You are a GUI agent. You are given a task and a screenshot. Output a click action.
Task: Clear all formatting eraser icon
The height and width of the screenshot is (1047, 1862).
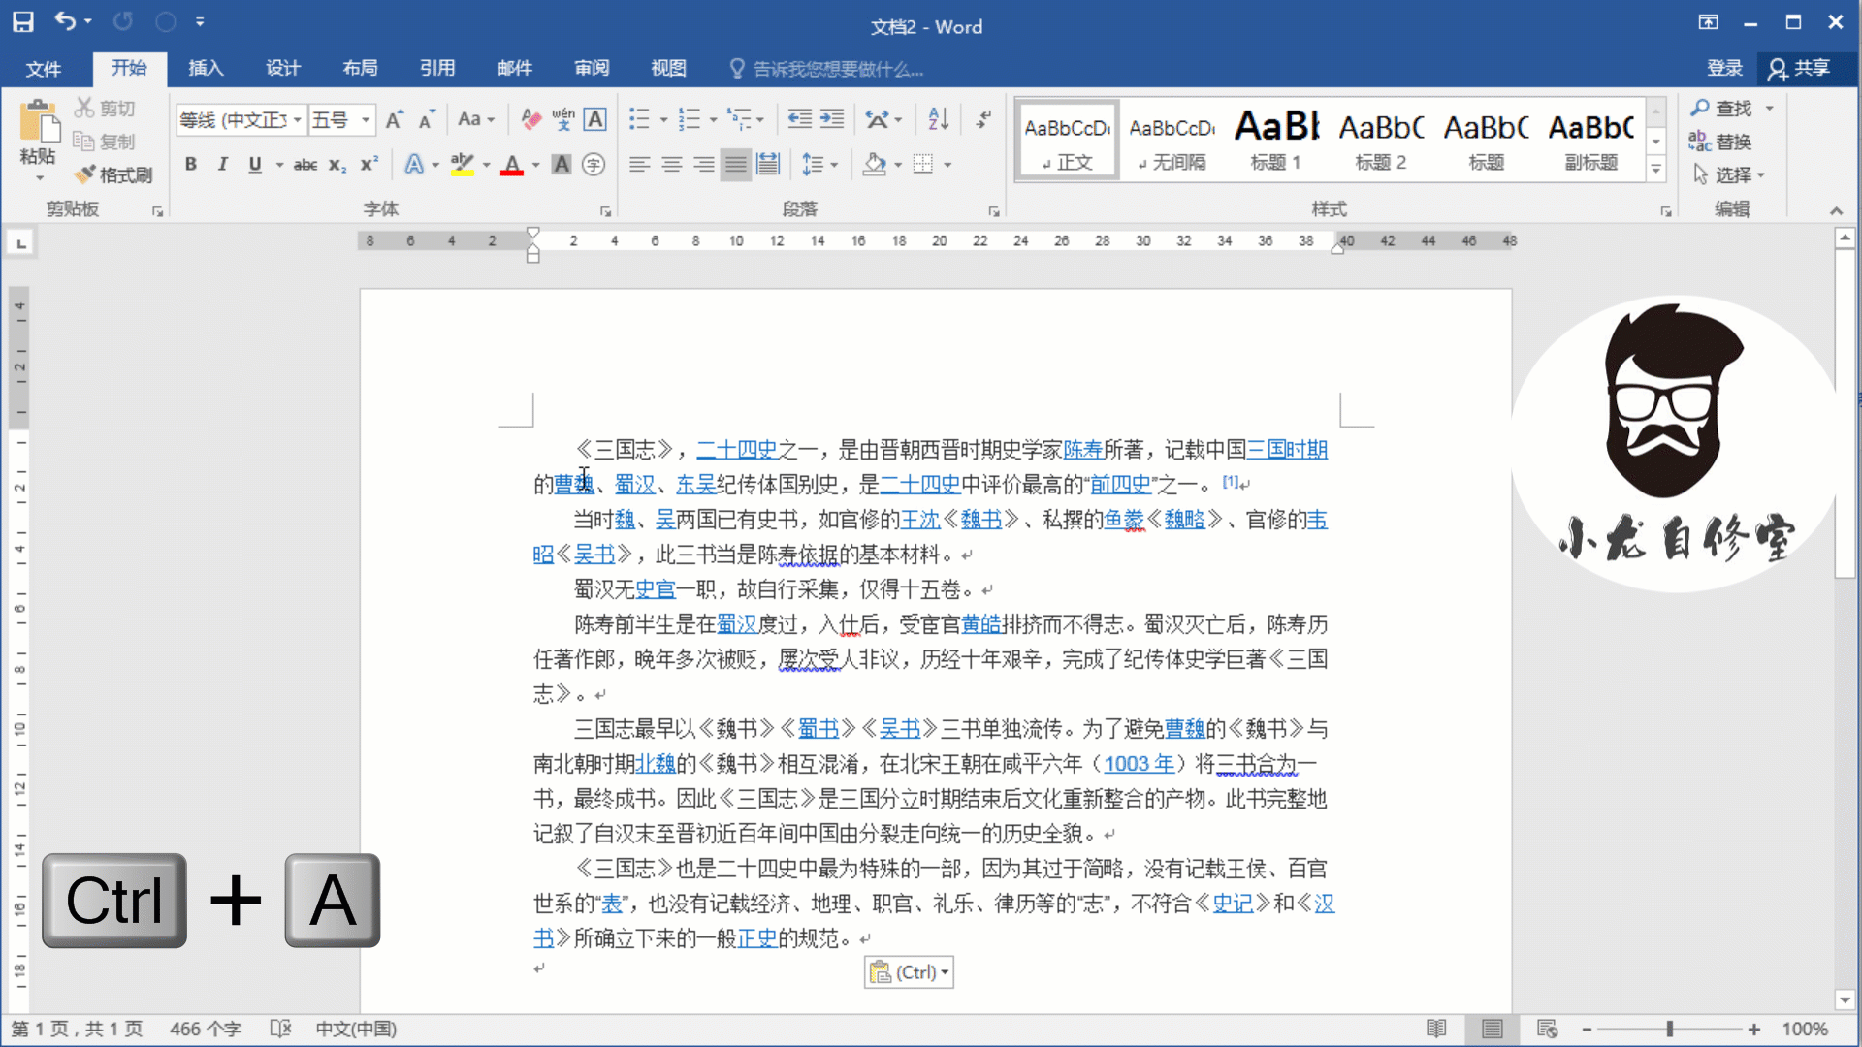[x=530, y=119]
